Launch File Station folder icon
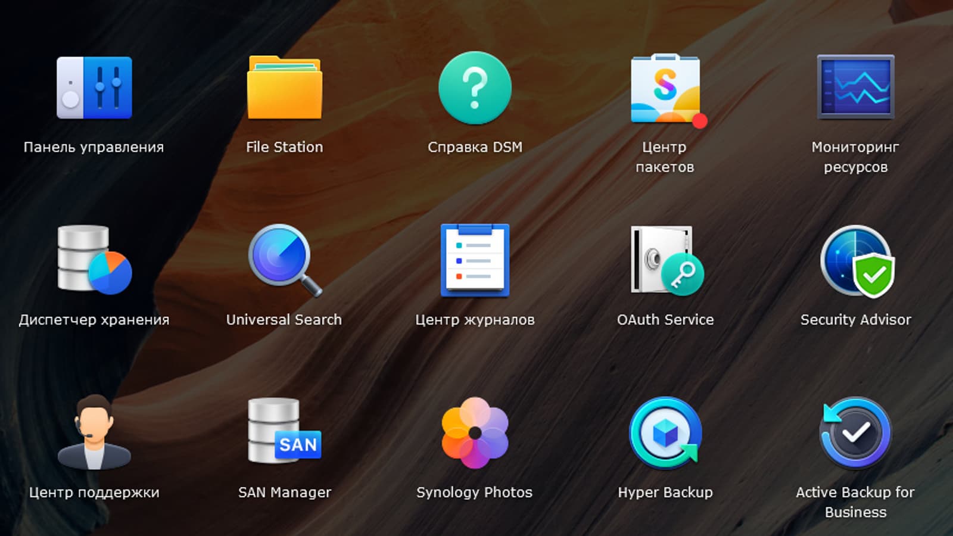953x536 pixels. (285, 88)
